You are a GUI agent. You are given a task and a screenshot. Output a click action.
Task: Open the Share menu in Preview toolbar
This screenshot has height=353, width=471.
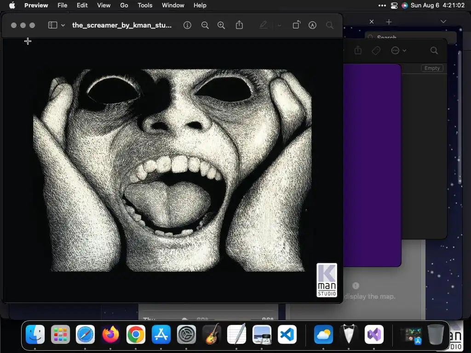pos(239,25)
